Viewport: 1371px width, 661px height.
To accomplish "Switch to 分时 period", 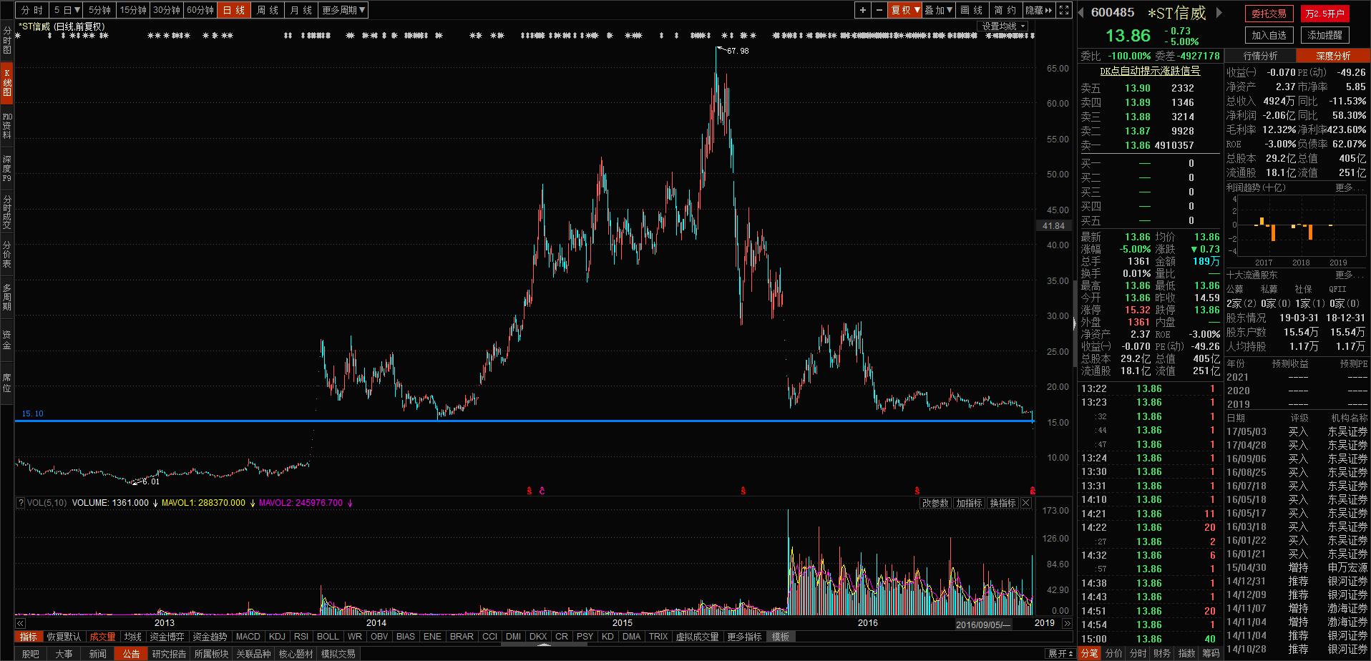I will (32, 10).
